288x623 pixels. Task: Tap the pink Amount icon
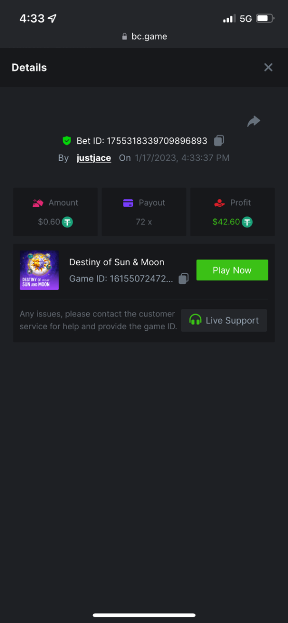pos(38,203)
